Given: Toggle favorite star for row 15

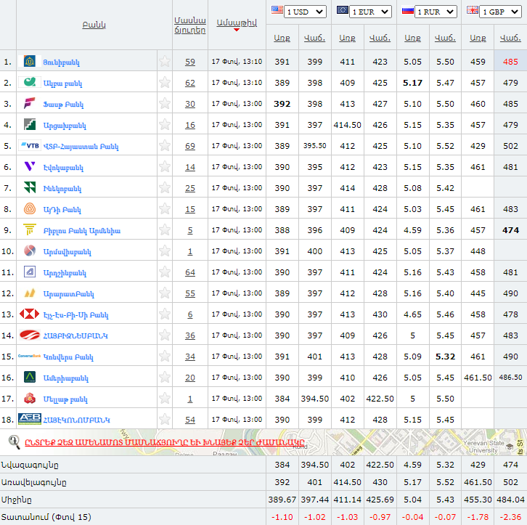Looking at the screenshot, I should pos(165,356).
